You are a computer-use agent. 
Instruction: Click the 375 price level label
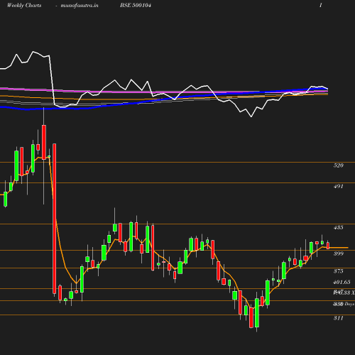point(338,271)
